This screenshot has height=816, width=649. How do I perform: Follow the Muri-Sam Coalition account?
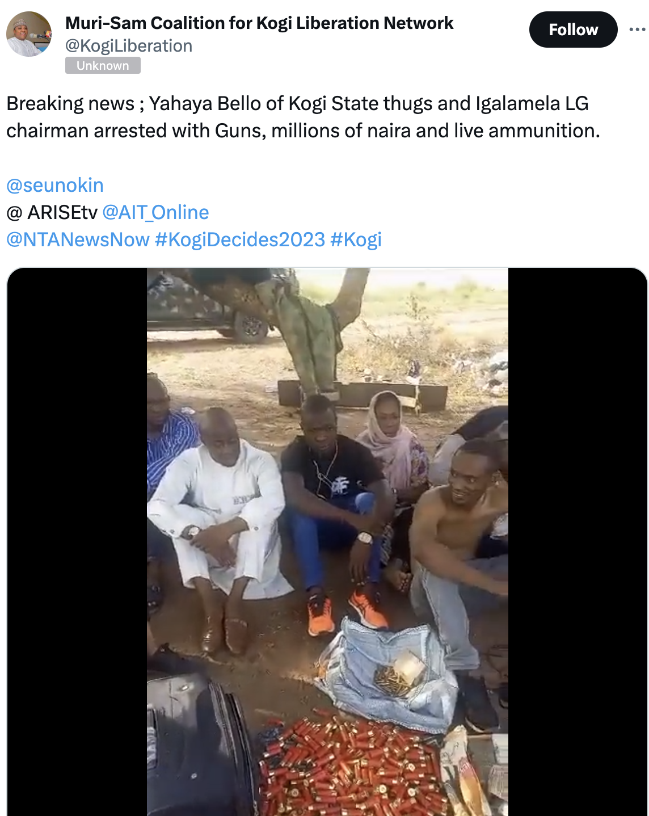coord(573,30)
